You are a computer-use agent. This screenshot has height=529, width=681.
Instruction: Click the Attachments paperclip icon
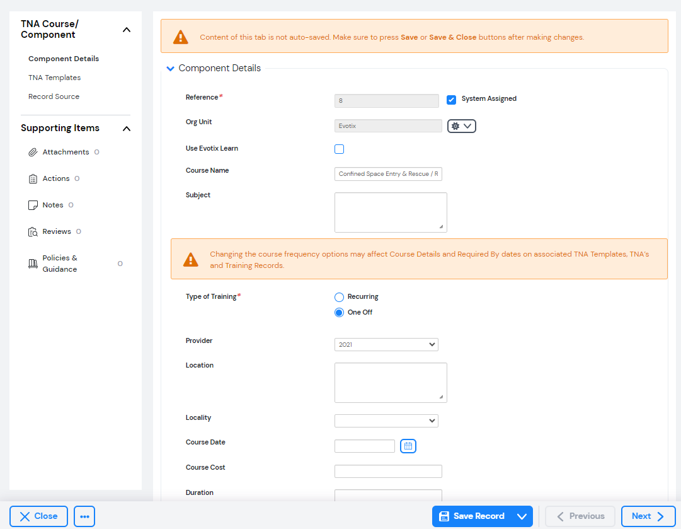pyautogui.click(x=33, y=153)
